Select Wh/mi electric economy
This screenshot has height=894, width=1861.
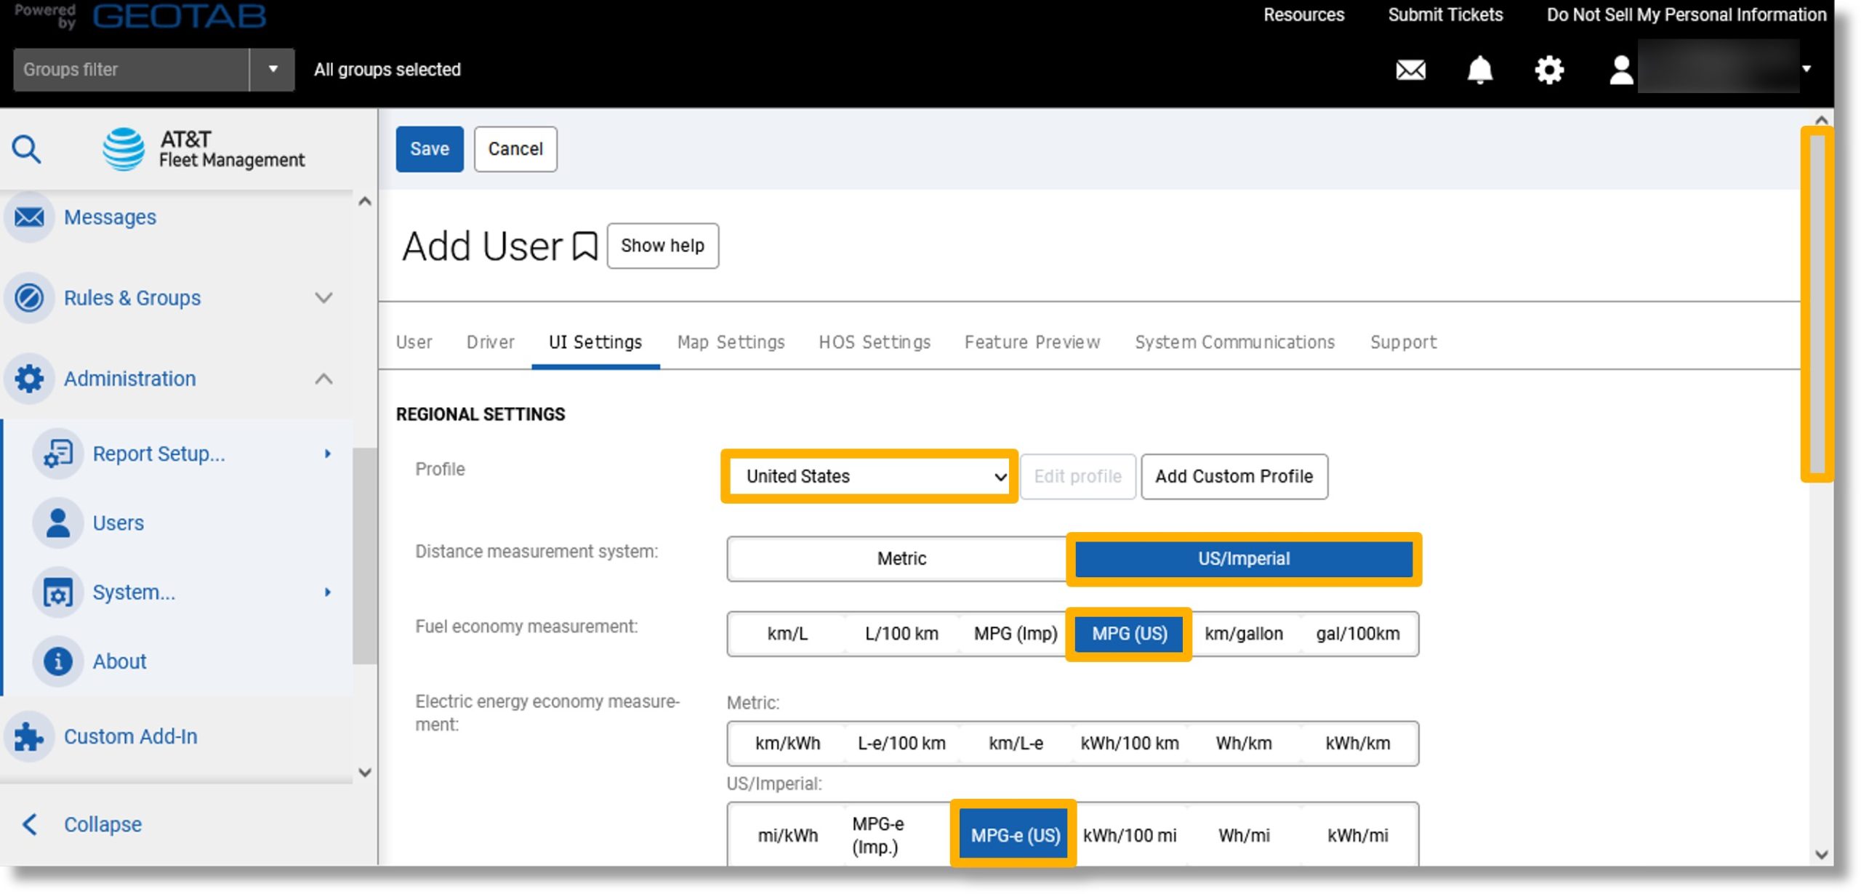(x=1243, y=835)
